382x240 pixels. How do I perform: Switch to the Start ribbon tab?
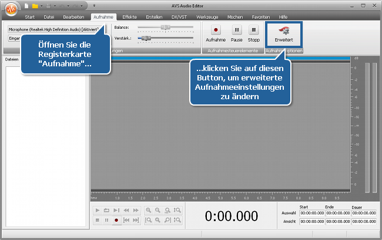point(29,17)
